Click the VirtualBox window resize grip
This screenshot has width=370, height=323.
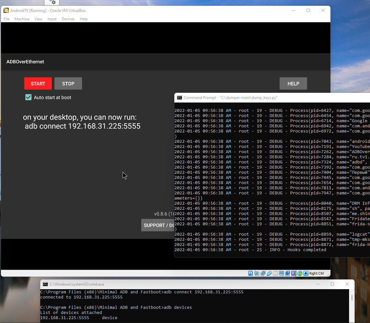pos(328,274)
